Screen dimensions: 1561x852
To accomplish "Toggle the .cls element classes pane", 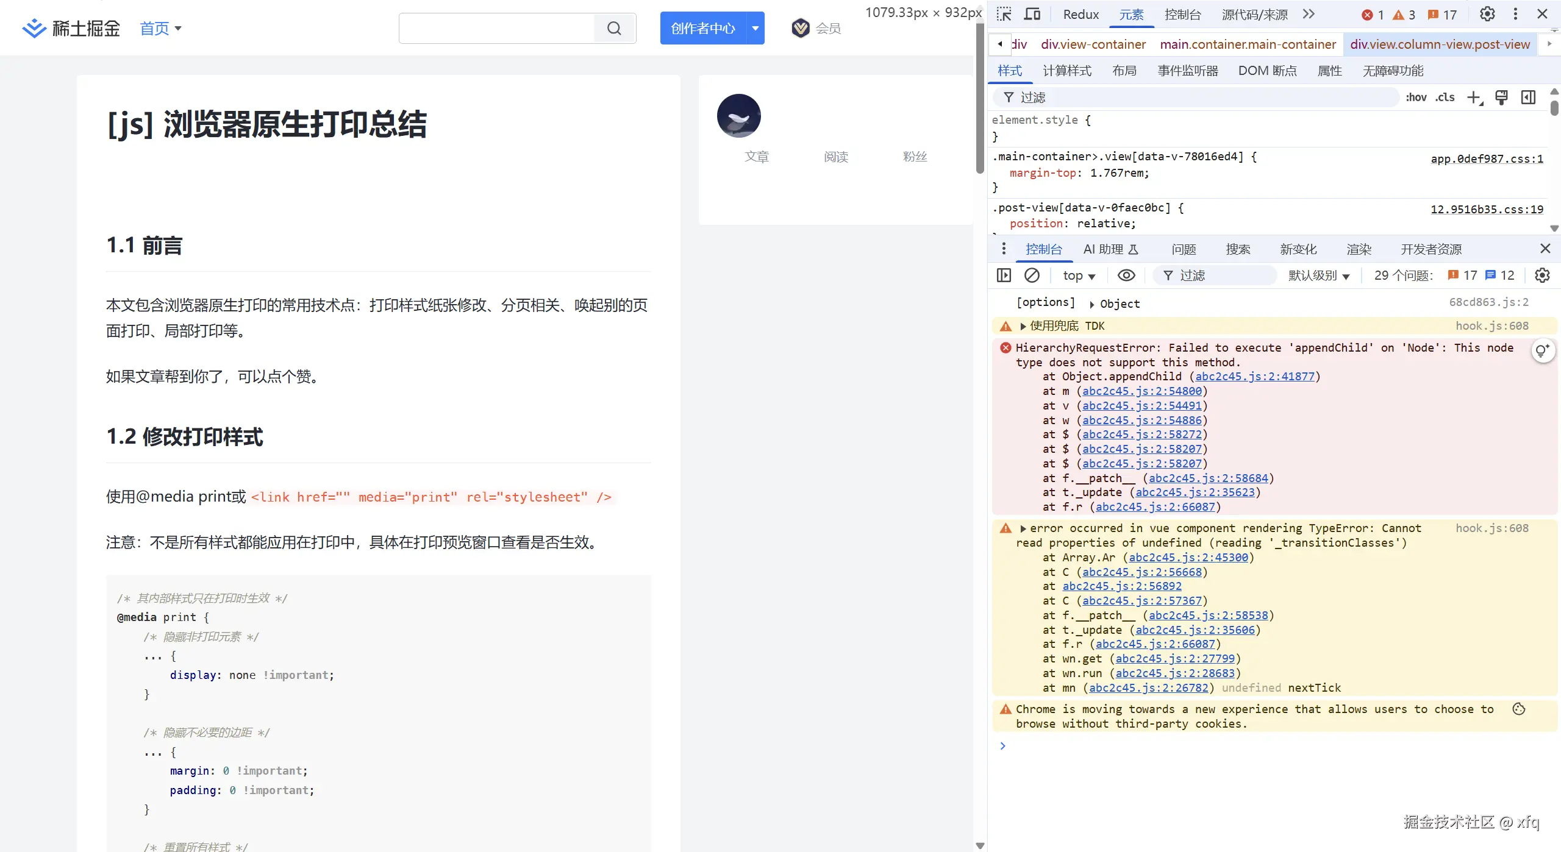I will click(1445, 97).
